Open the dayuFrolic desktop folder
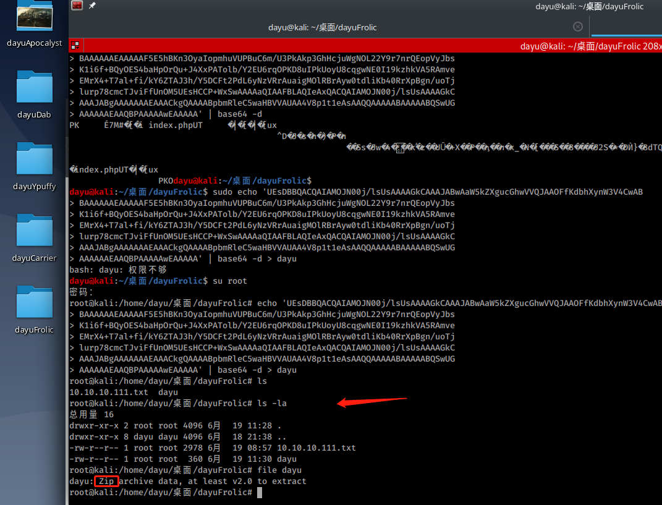Screen dimensions: 662x505 coord(35,302)
